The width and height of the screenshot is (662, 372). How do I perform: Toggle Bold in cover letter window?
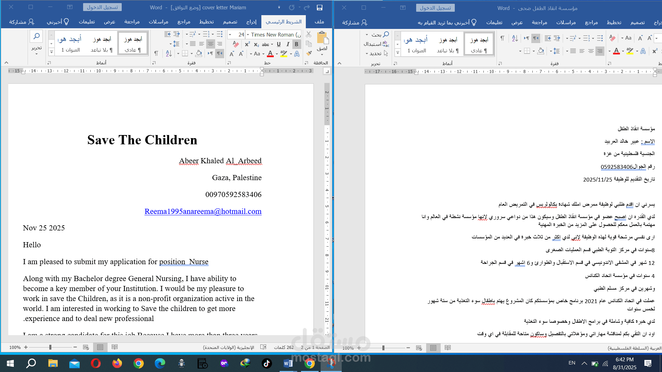[296, 44]
